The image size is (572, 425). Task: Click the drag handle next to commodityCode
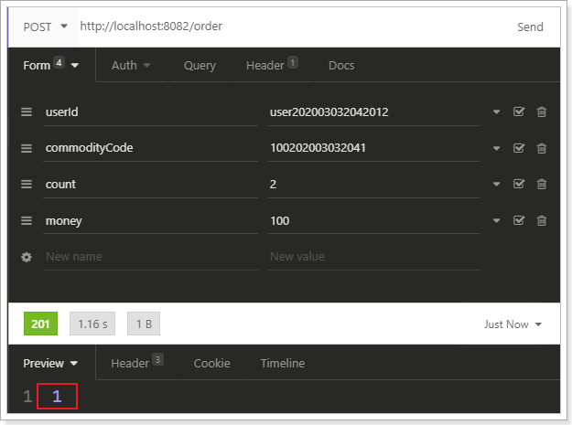[27, 148]
